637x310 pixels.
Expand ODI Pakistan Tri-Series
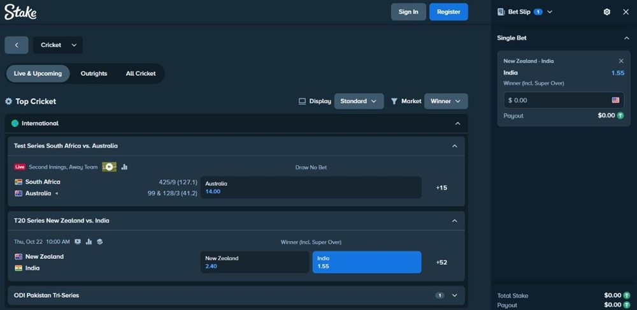click(455, 295)
